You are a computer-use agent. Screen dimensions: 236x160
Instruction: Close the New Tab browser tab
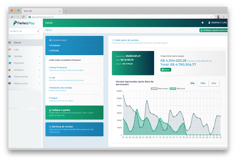click(60, 11)
